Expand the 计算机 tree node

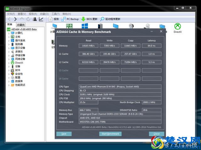tap(9, 33)
